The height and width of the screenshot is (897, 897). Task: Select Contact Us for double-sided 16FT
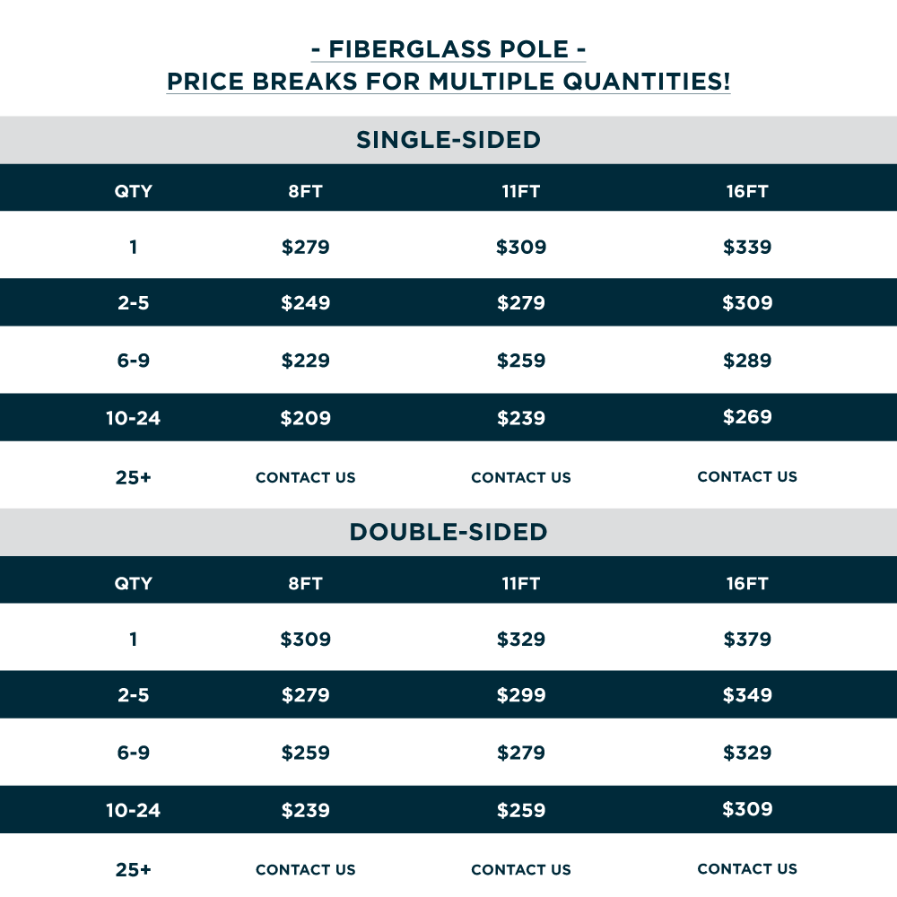point(747,868)
